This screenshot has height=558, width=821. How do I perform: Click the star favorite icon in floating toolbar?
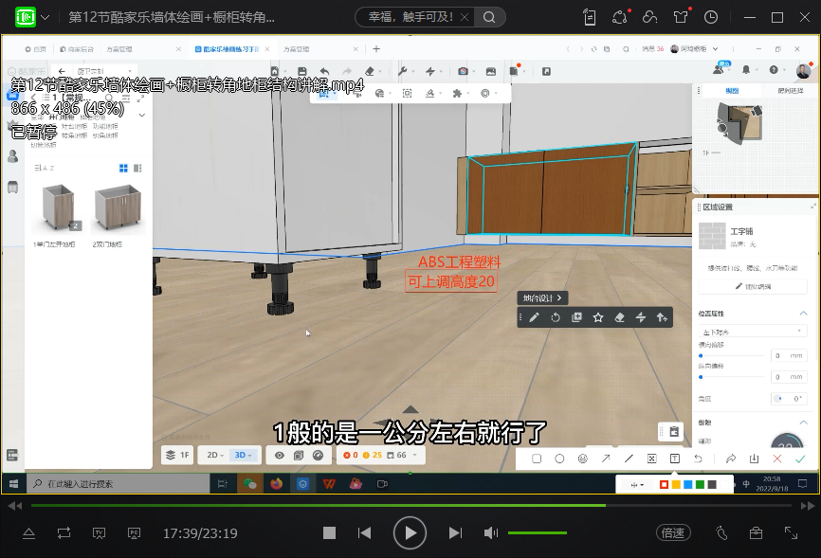pyautogui.click(x=598, y=317)
